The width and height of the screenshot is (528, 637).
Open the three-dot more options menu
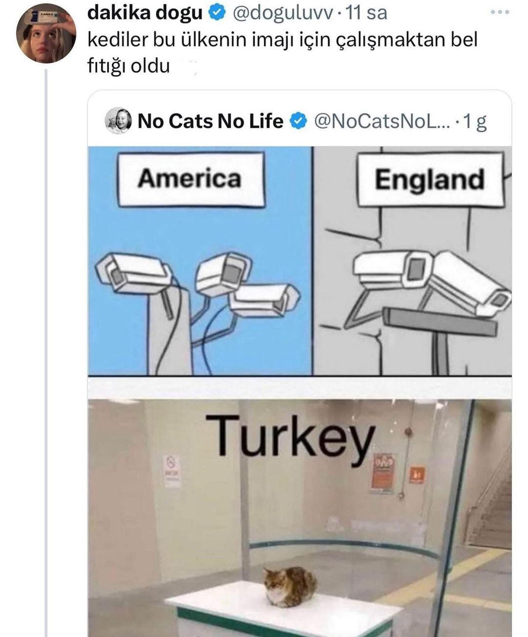[500, 13]
